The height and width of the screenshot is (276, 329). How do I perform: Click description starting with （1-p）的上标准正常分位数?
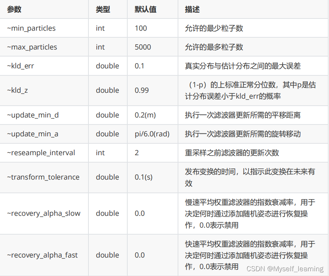250,91
